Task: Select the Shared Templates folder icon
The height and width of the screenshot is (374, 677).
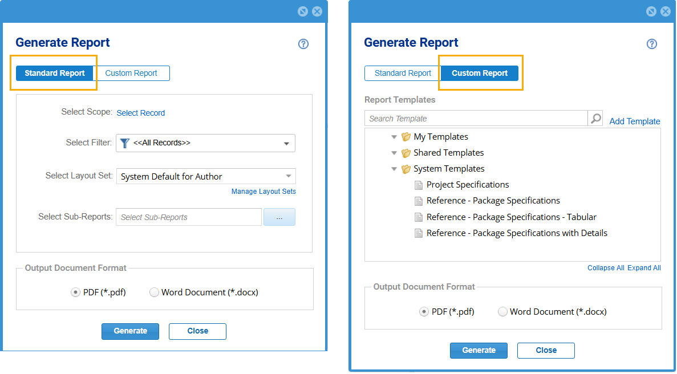Action: [x=406, y=153]
